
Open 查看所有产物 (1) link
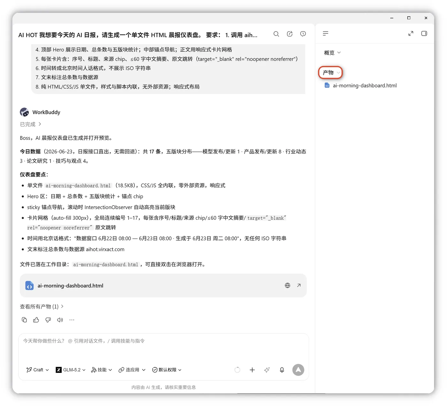click(42, 306)
